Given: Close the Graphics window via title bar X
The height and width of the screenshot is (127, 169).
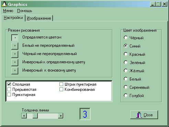Looking at the screenshot, I should [x=165, y=4].
